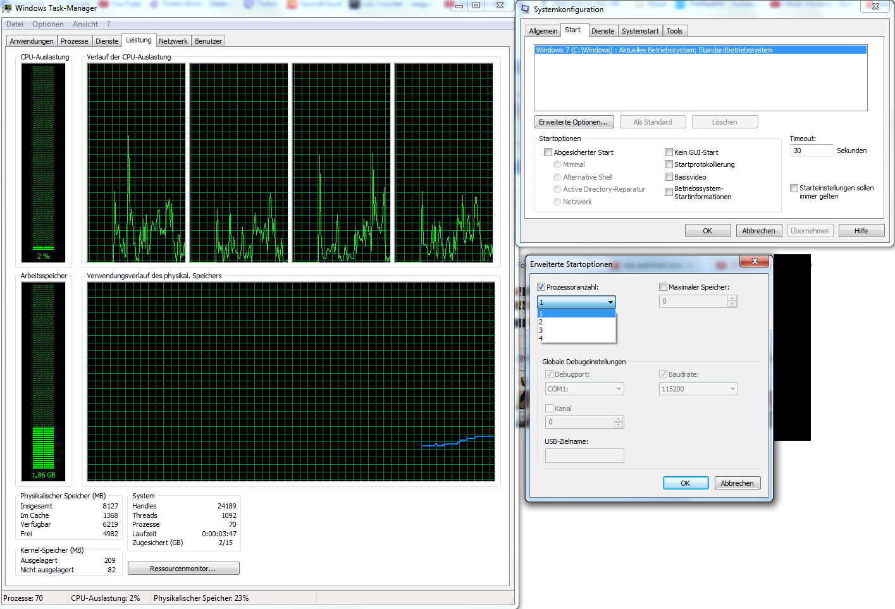Viewport: 895px width, 609px height.
Task: Click the Timeout seconds field
Action: [812, 151]
